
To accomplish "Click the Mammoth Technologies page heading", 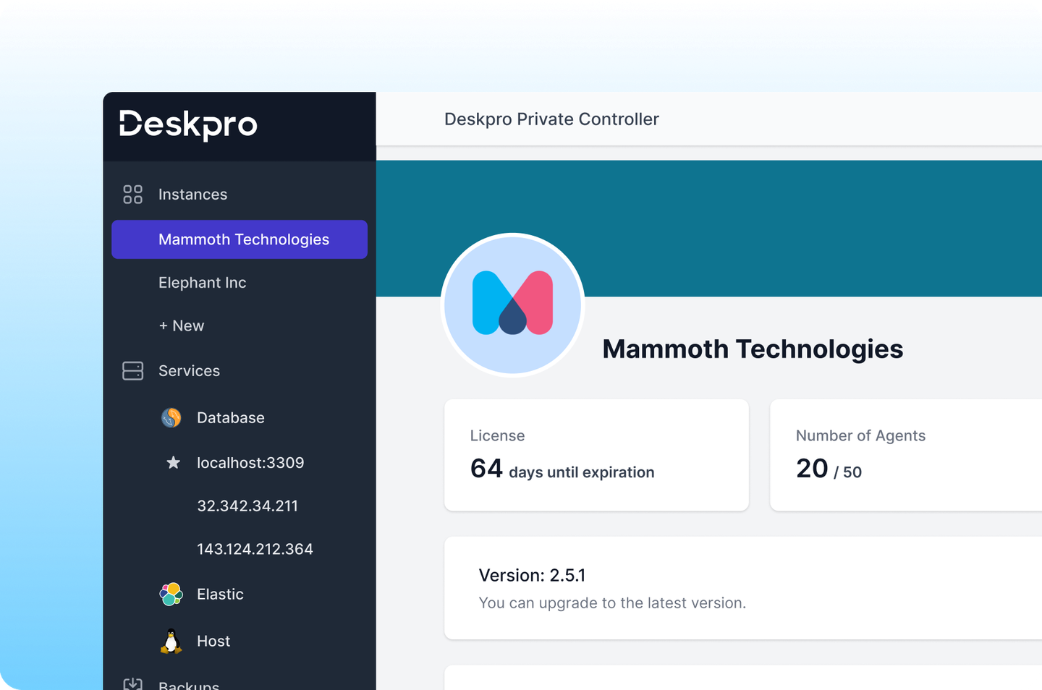I will click(753, 349).
